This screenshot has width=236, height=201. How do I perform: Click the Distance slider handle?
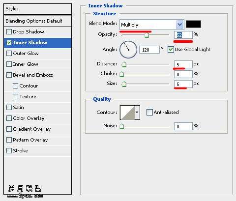[x=124, y=64]
